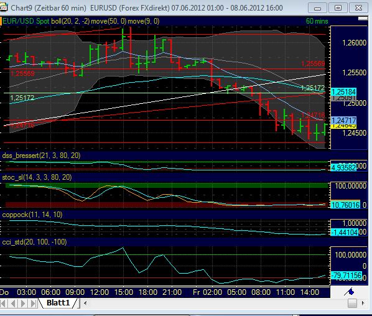Click the 03:00 time axis label
Image resolution: width=372 pixels, height=316 pixels.
click(x=26, y=292)
